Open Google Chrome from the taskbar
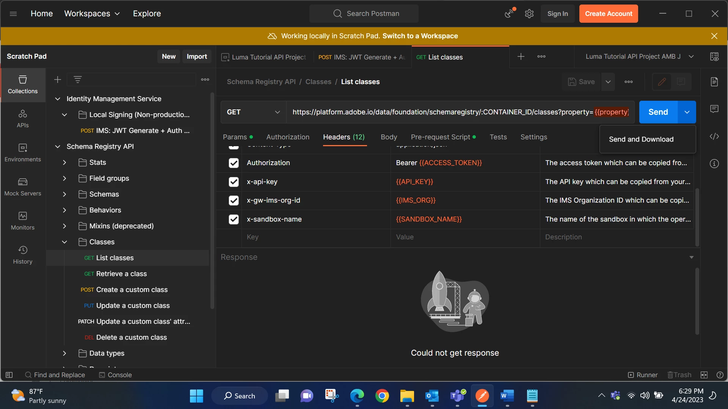728x409 pixels. (382, 396)
